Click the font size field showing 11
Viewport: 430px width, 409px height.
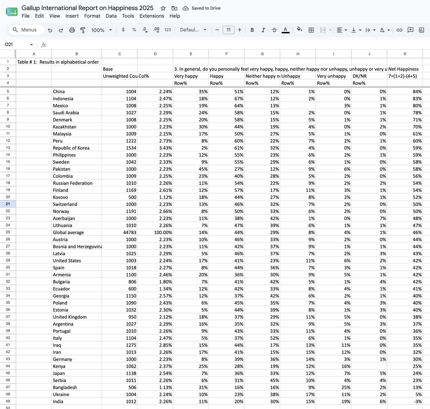pos(229,30)
